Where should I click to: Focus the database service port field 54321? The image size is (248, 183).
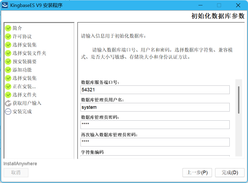tap(155, 90)
